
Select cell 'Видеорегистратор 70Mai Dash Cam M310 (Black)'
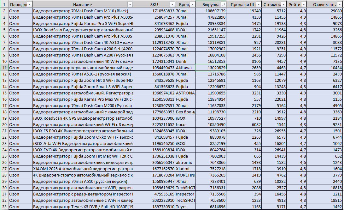click(x=83, y=11)
